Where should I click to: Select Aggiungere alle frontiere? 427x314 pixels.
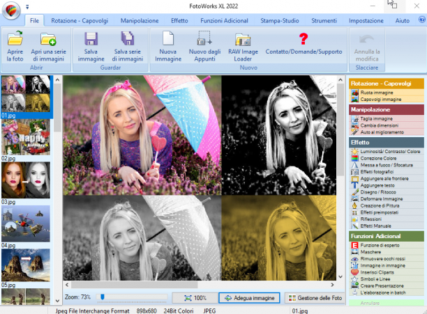click(387, 179)
